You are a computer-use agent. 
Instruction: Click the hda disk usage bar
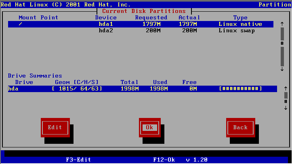[240, 88]
